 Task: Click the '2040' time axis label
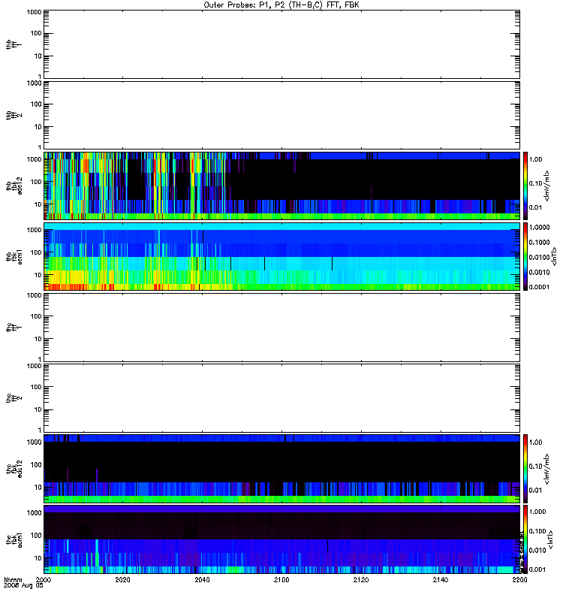click(x=202, y=580)
